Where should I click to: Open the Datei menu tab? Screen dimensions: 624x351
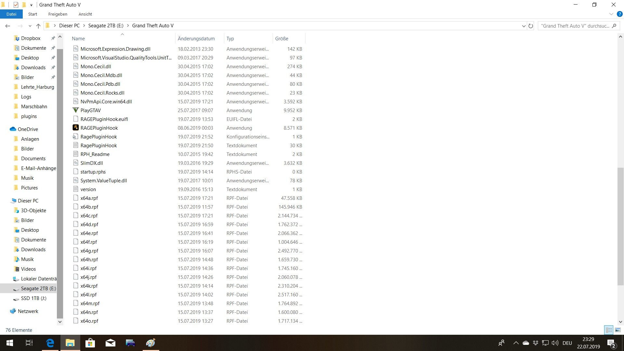pos(11,14)
